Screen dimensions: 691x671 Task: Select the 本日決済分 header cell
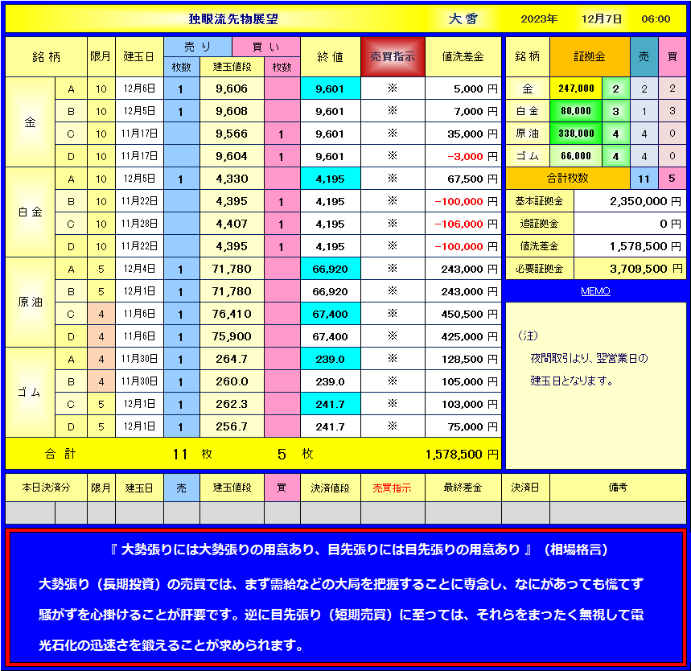[x=47, y=488]
